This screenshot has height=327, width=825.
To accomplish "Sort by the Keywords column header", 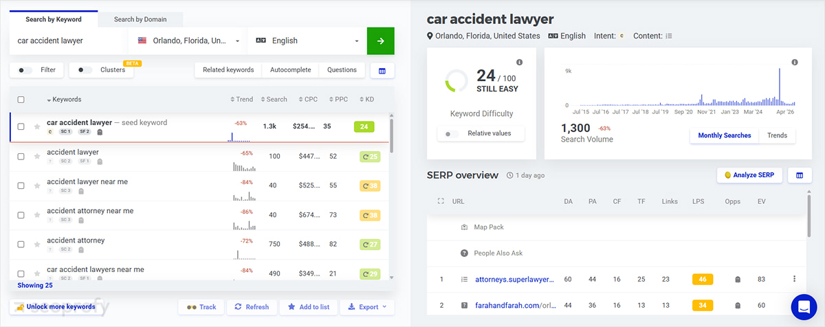I will 64,100.
